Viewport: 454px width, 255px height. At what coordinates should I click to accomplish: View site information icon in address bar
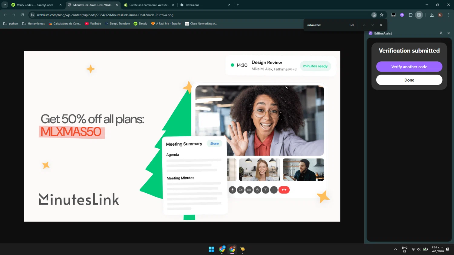[x=32, y=15]
